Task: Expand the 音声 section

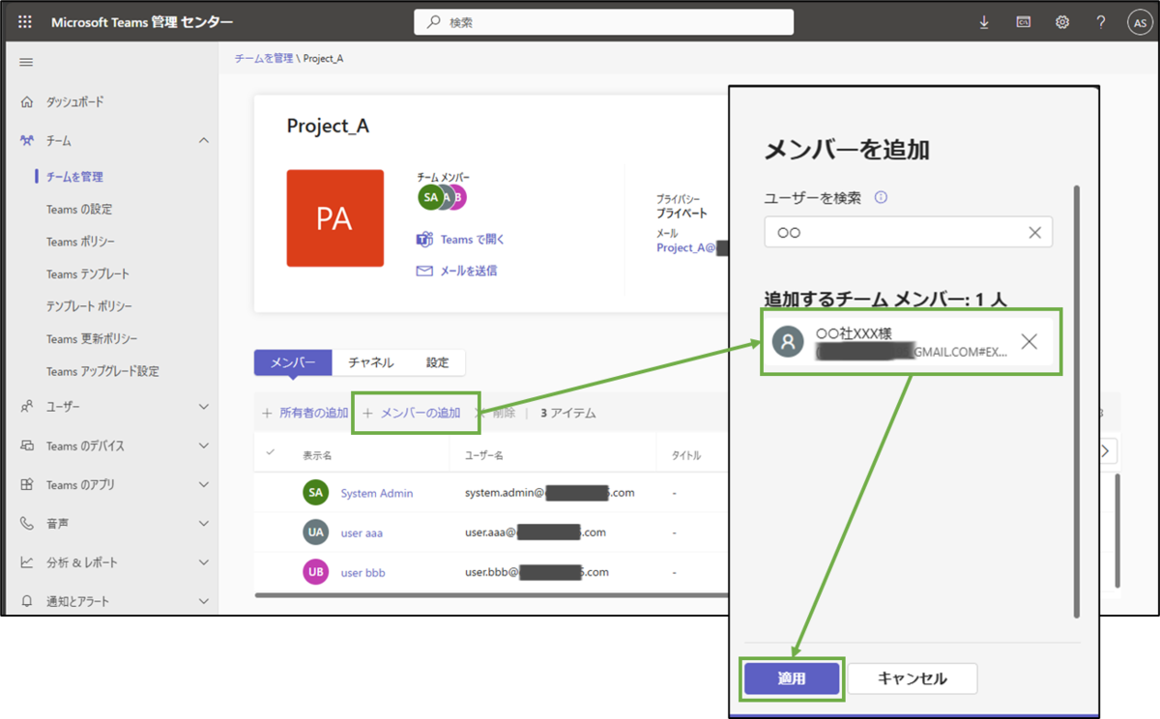Action: pyautogui.click(x=203, y=523)
